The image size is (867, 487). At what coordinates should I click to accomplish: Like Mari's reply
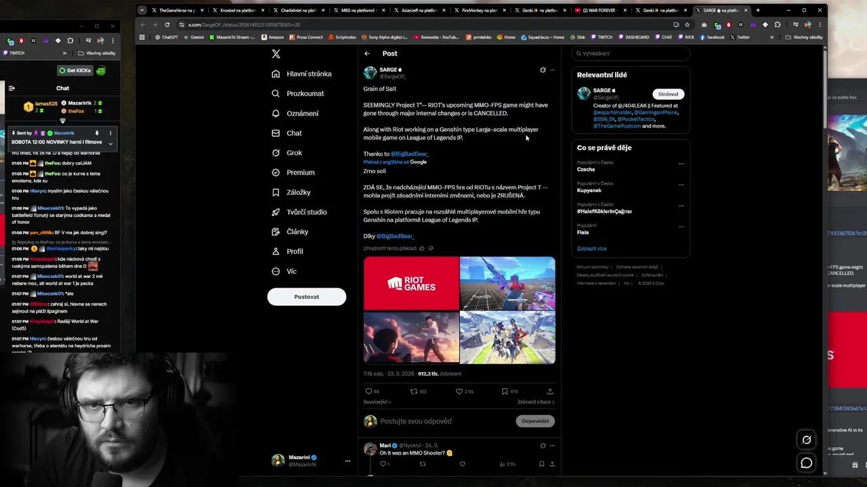[463, 464]
